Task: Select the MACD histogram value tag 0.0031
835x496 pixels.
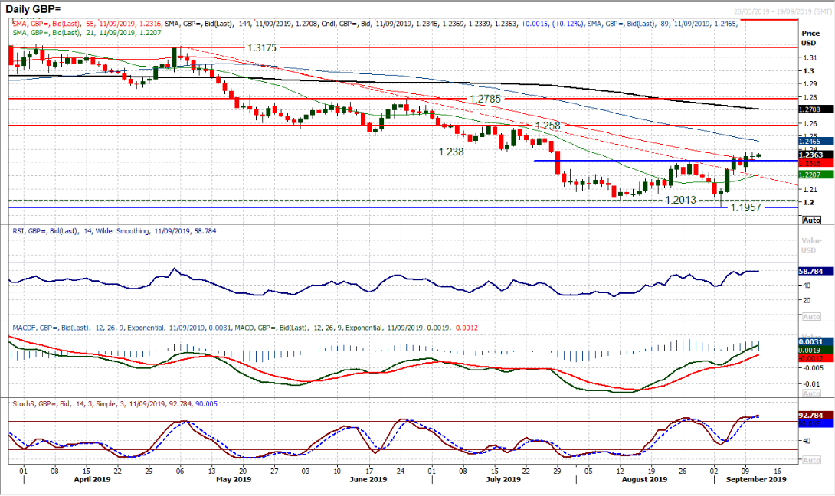Action: coord(810,341)
